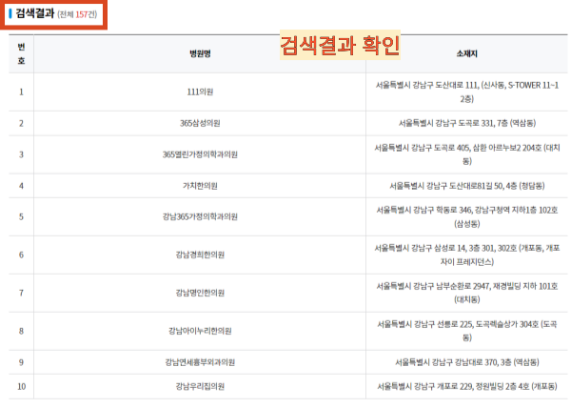The image size is (571, 408).
Task: Click row number 10 of 강남우리집의원
Action: pyautogui.click(x=22, y=386)
